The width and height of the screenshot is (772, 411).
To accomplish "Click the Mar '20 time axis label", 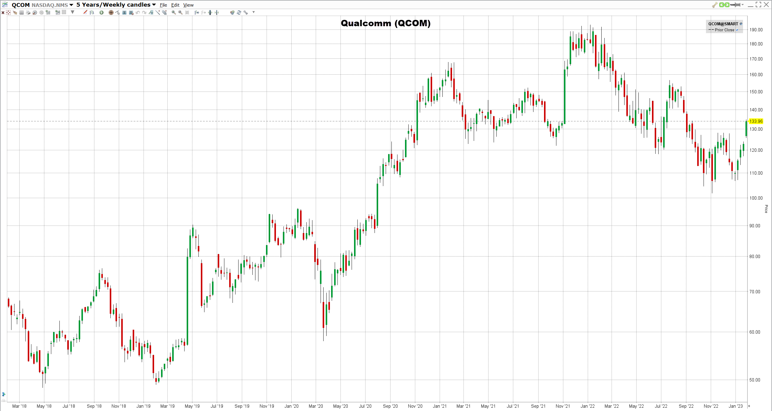I will tap(316, 406).
